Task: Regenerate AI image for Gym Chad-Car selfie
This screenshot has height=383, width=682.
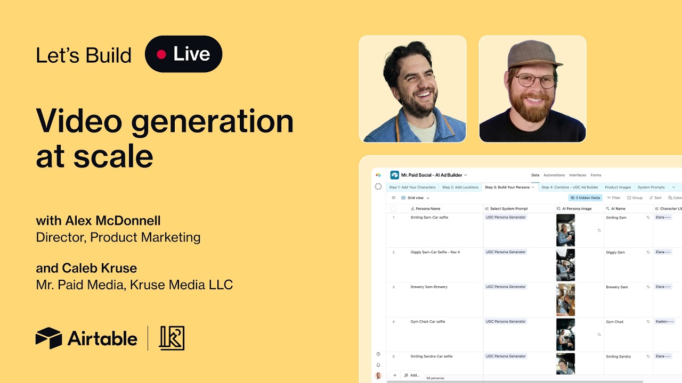Action: 599,335
